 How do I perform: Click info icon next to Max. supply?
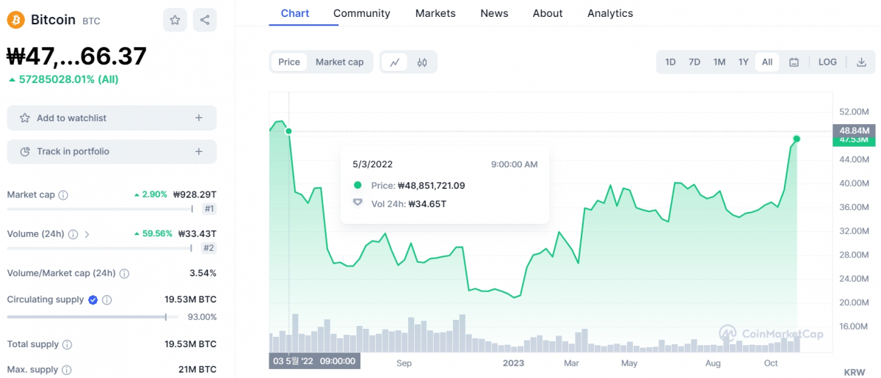pyautogui.click(x=66, y=370)
